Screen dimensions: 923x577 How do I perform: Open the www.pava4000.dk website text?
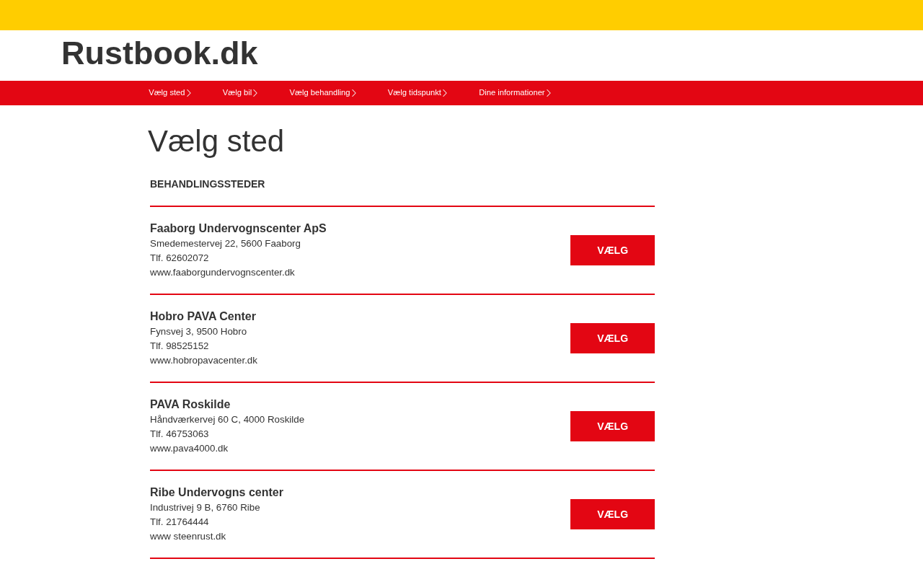pyautogui.click(x=189, y=449)
